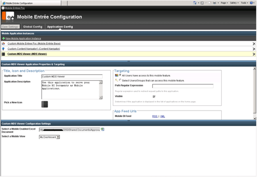This screenshot has width=257, height=177.
Task: Click the New Mobile Application Instance link
Action: click(x=23, y=38)
